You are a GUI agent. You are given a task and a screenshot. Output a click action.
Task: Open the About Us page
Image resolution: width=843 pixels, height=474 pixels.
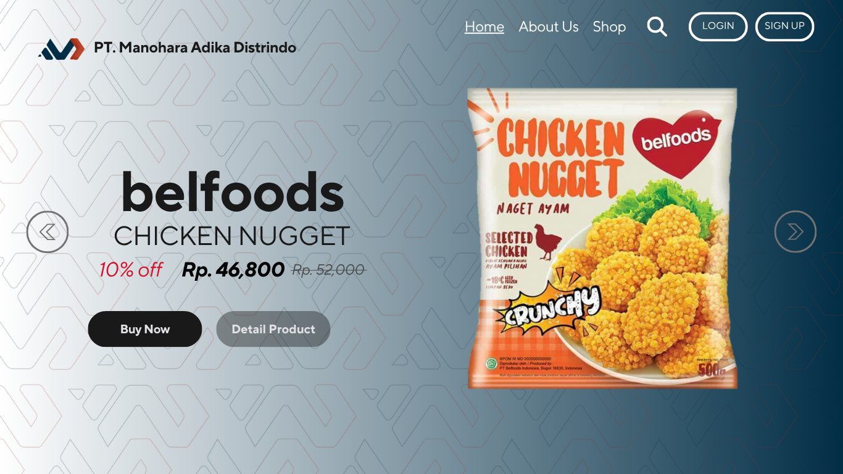549,27
